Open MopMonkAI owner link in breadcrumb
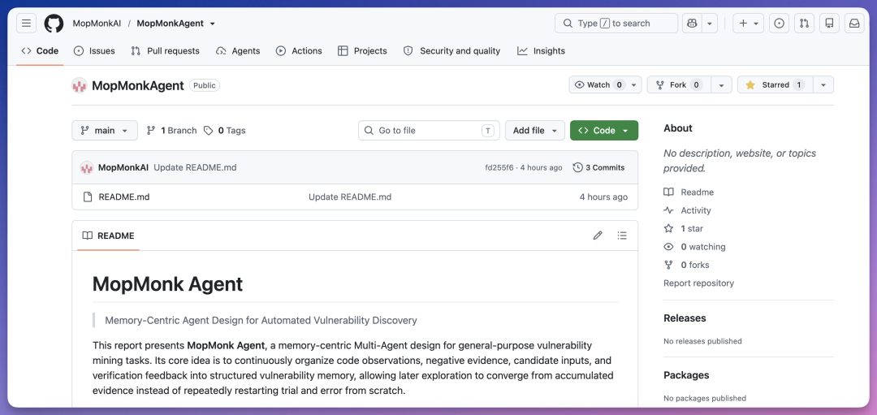The height and width of the screenshot is (415, 877). coord(95,24)
